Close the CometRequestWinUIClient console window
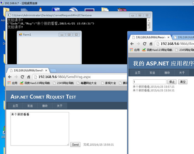This screenshot has height=154, width=194. point(147,15)
